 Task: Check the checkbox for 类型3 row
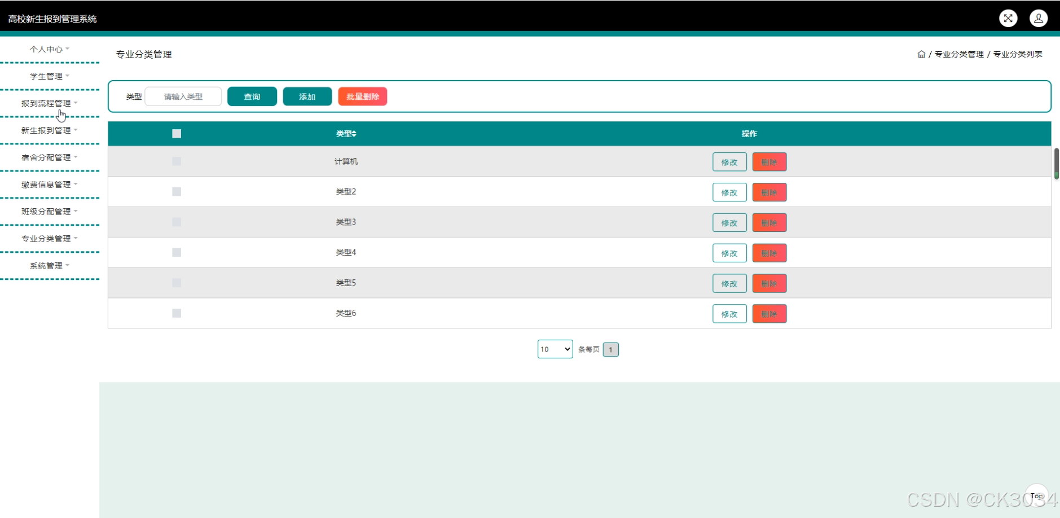177,222
